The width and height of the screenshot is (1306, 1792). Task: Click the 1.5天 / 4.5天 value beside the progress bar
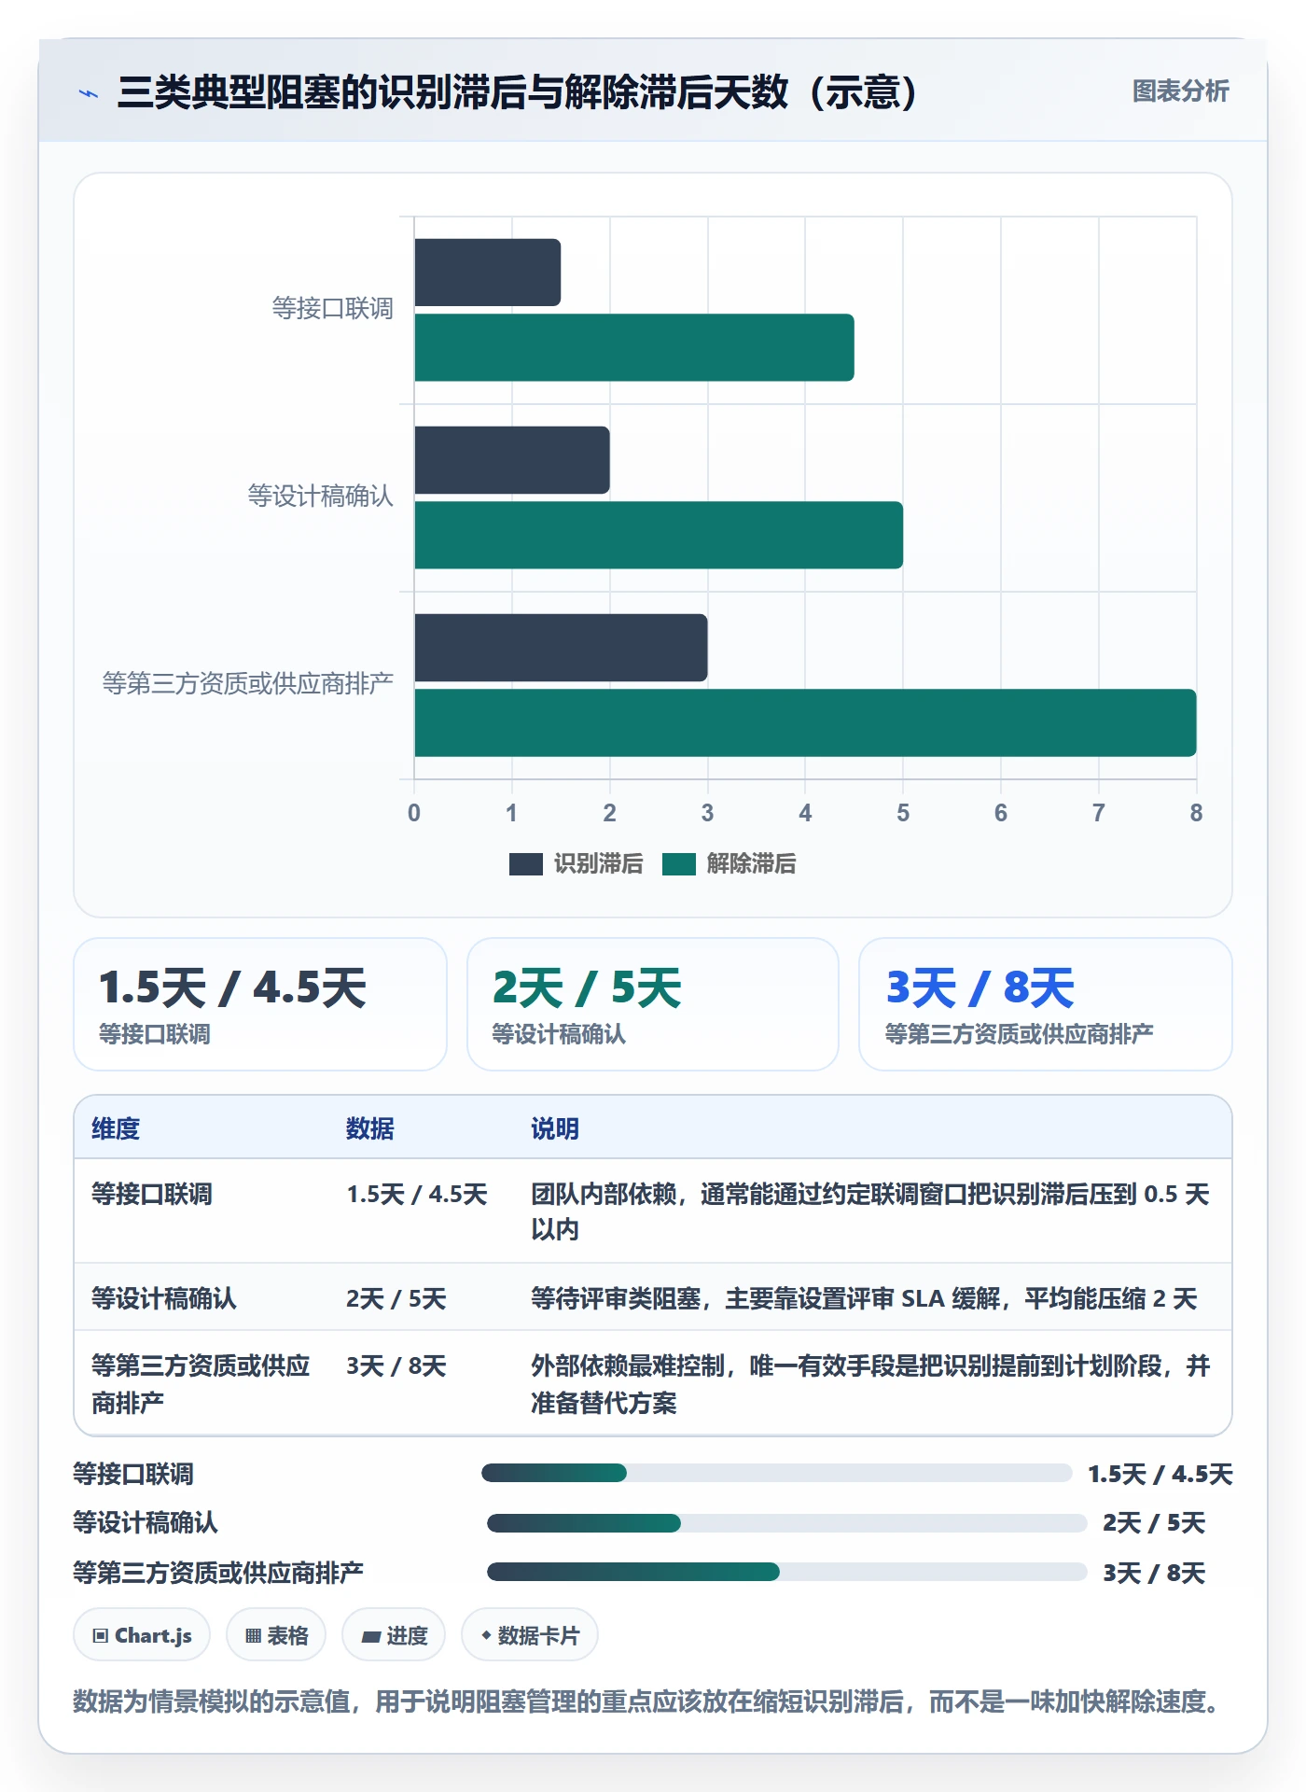tap(1160, 1475)
